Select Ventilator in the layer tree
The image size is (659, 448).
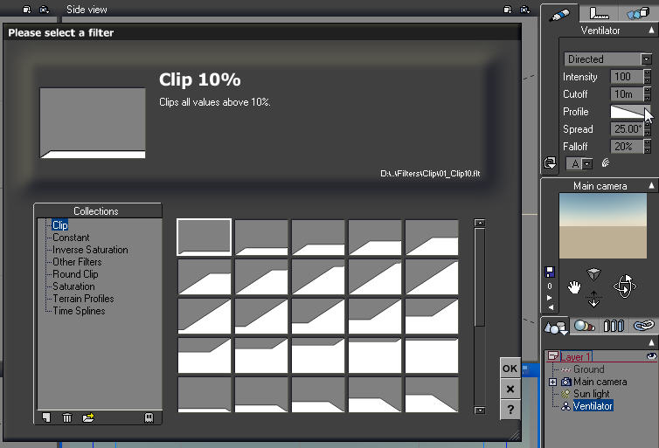pos(593,405)
